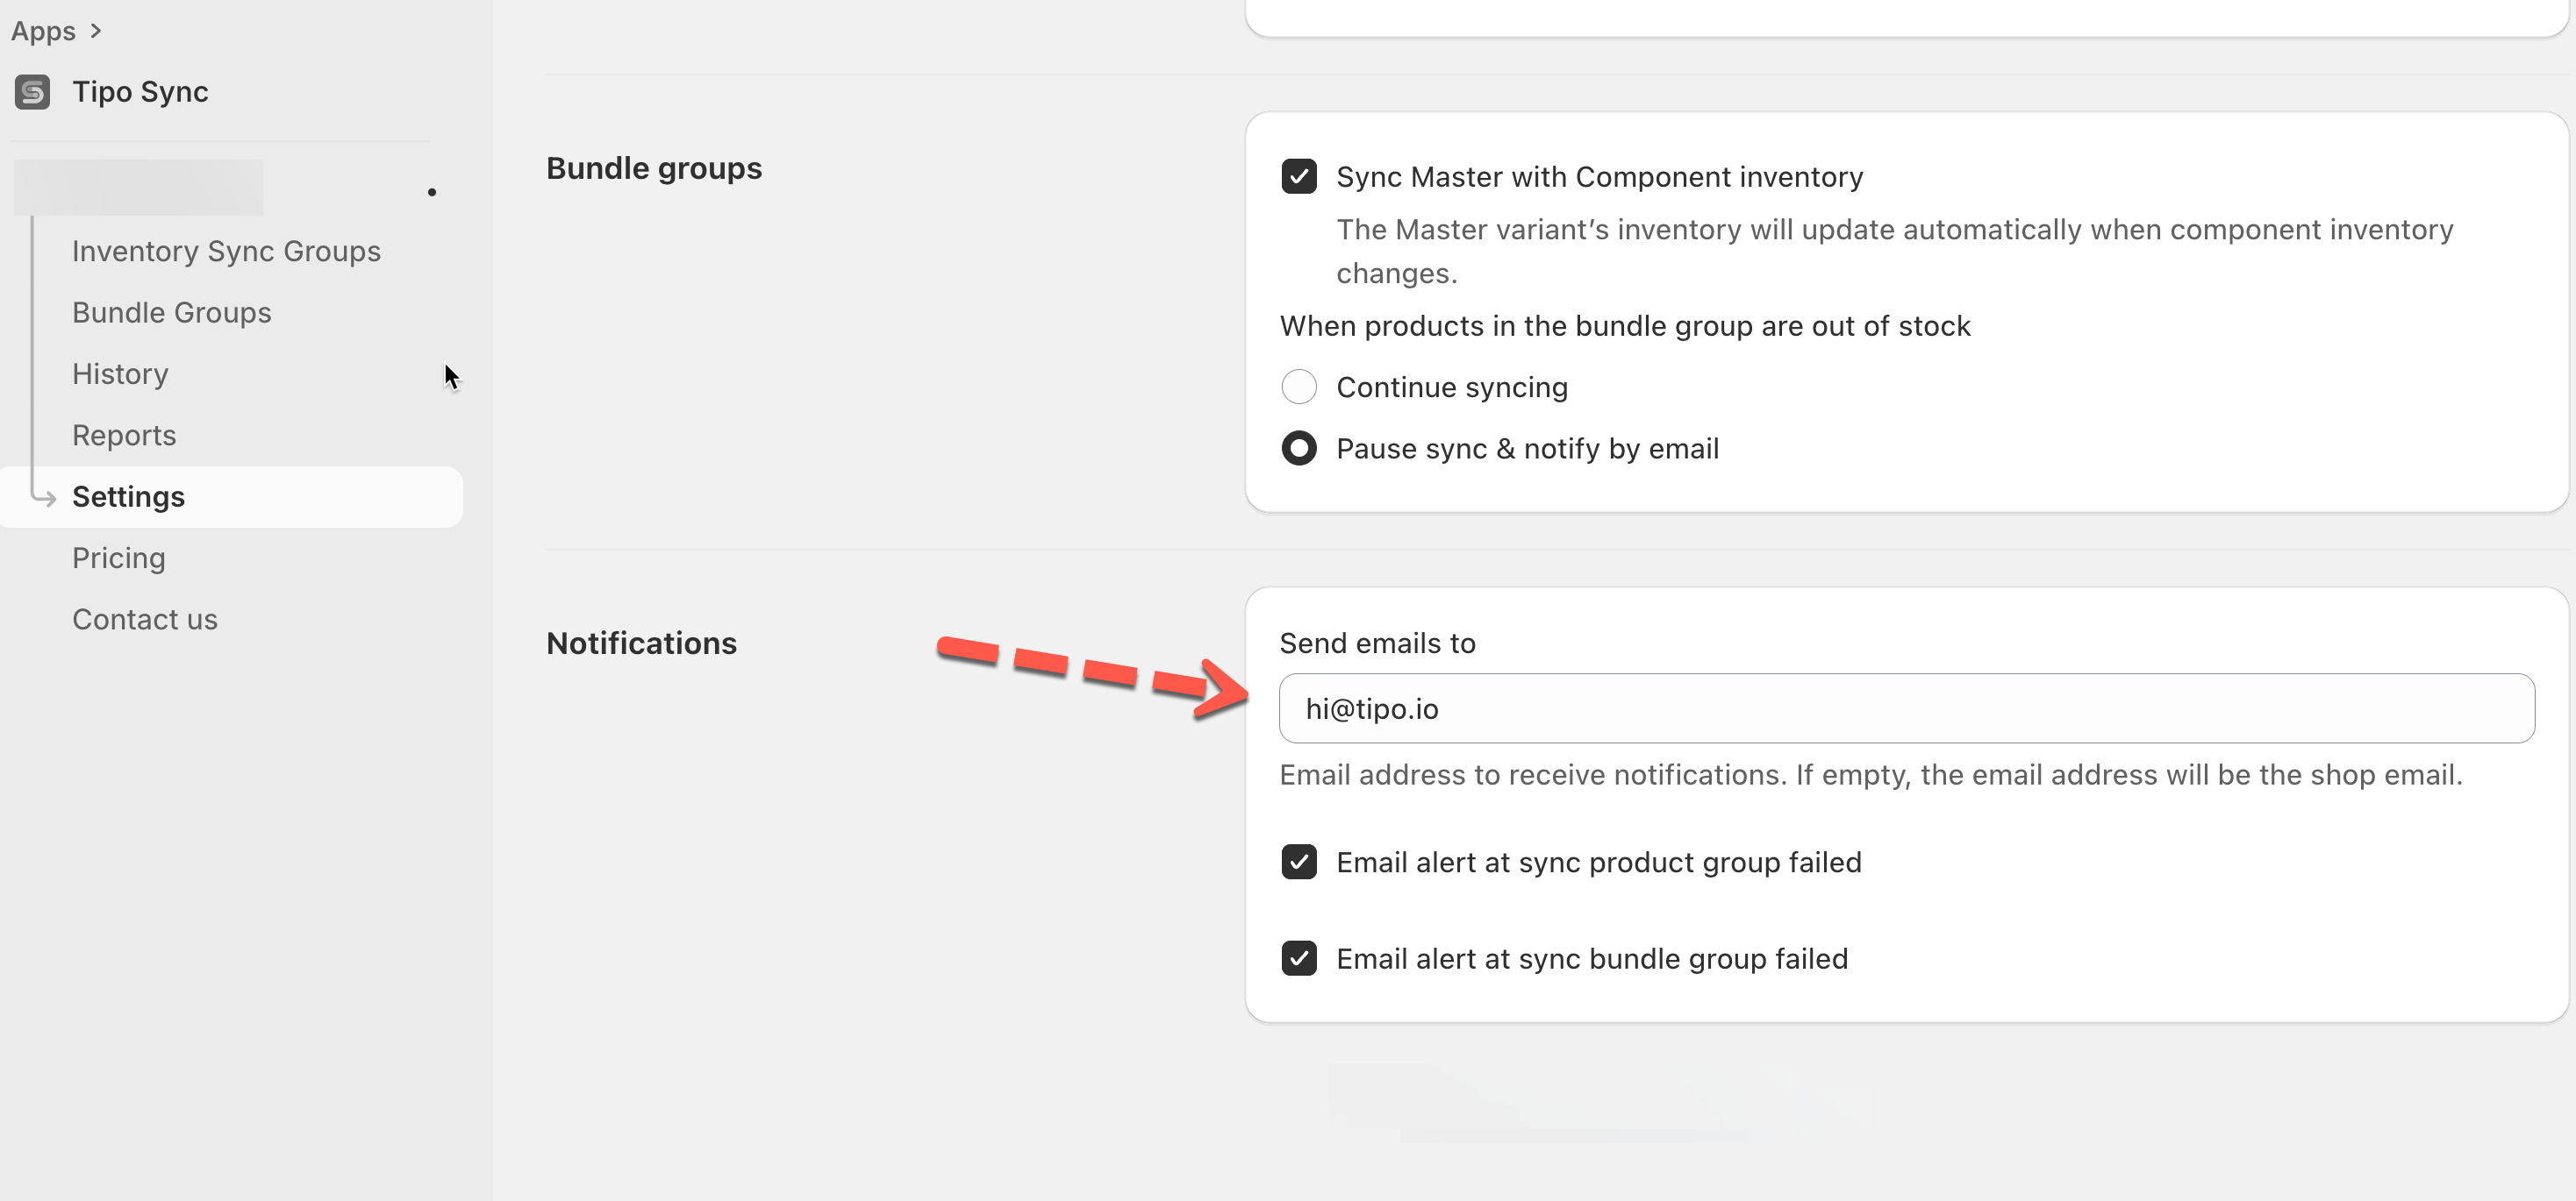Click the Send emails to field
This screenshot has width=2576, height=1201.
1906,708
